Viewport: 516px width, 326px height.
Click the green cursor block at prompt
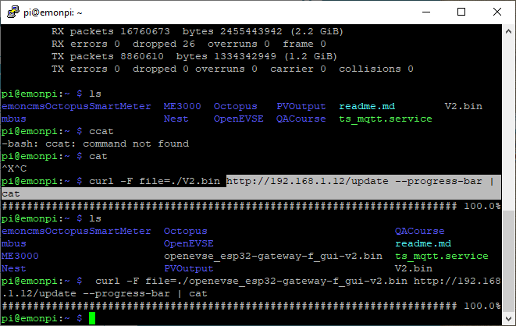pos(91,318)
